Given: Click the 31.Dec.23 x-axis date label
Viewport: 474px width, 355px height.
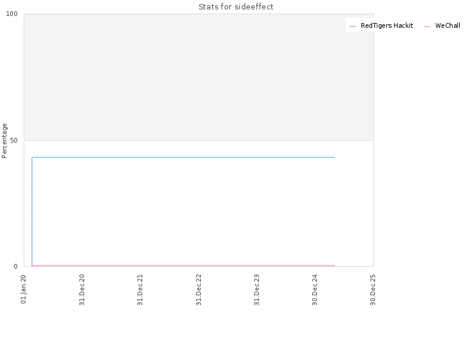Looking at the screenshot, I should click(257, 290).
